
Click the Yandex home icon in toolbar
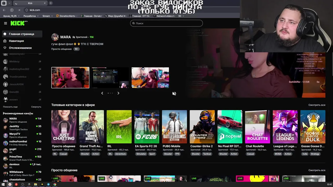click(12, 10)
